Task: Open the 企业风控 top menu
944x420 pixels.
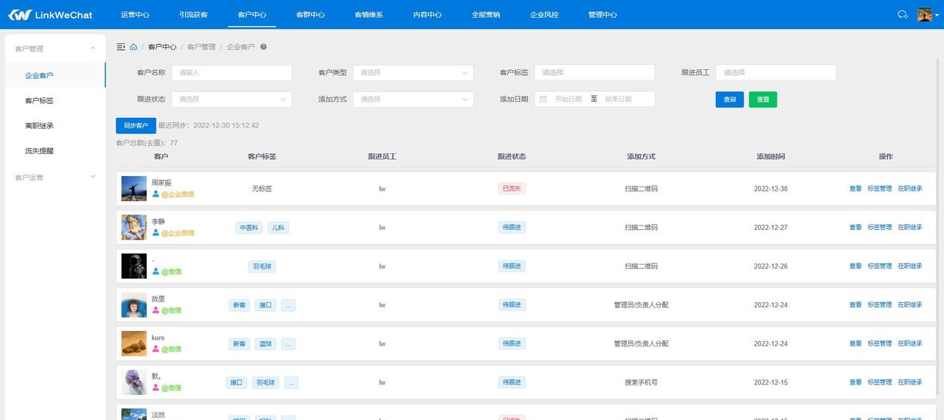Action: pos(544,15)
